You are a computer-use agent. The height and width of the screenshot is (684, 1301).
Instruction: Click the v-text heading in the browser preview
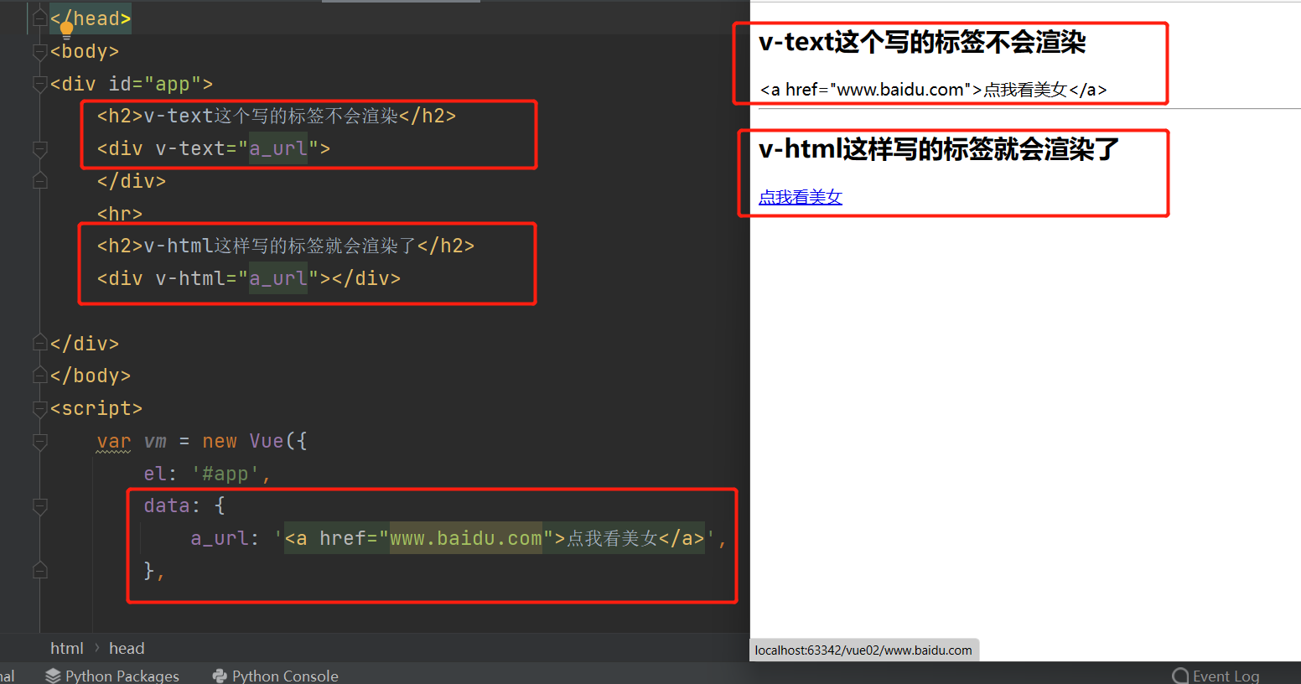pyautogui.click(x=922, y=42)
